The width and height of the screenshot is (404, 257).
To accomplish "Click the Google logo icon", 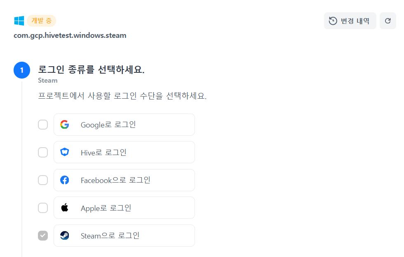I will [64, 125].
